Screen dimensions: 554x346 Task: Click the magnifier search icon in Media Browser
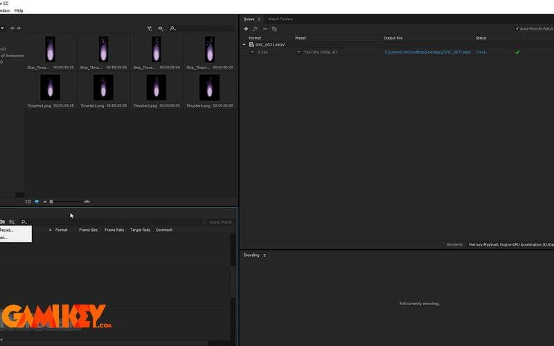(x=172, y=28)
